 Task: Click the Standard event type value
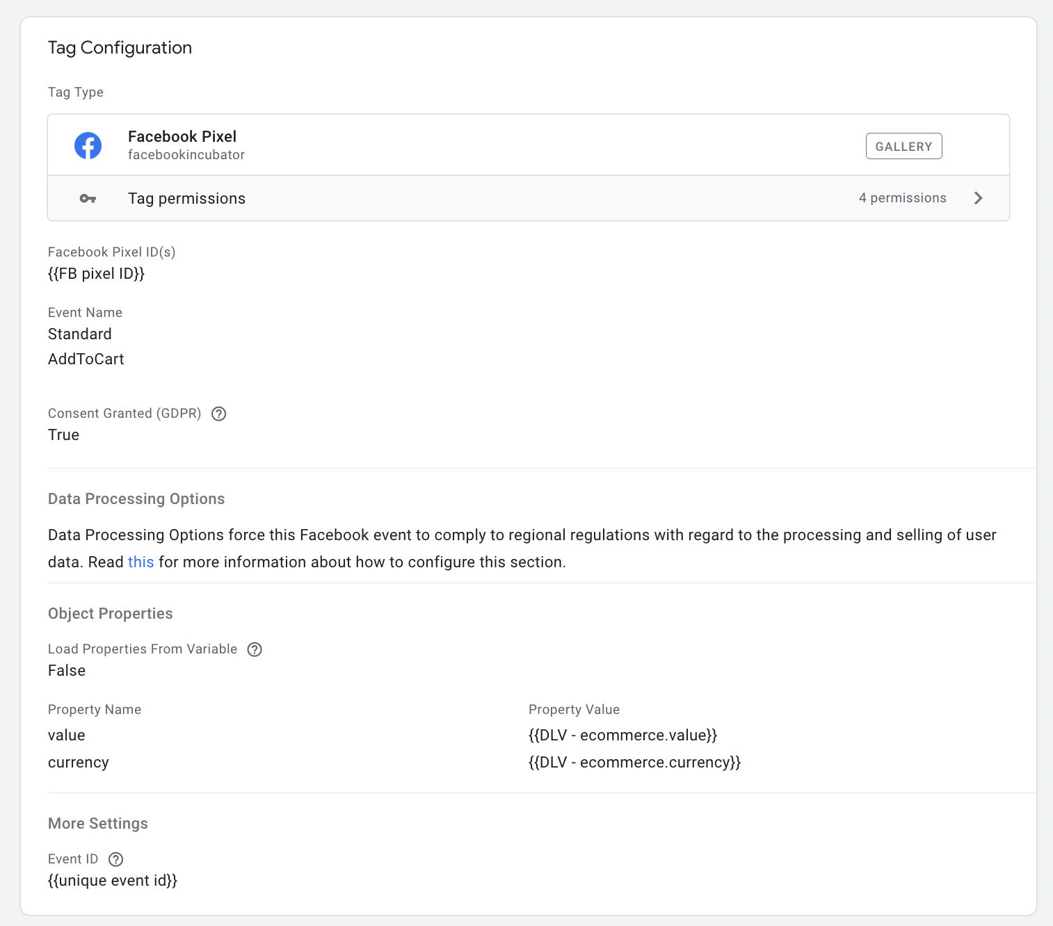pos(80,334)
